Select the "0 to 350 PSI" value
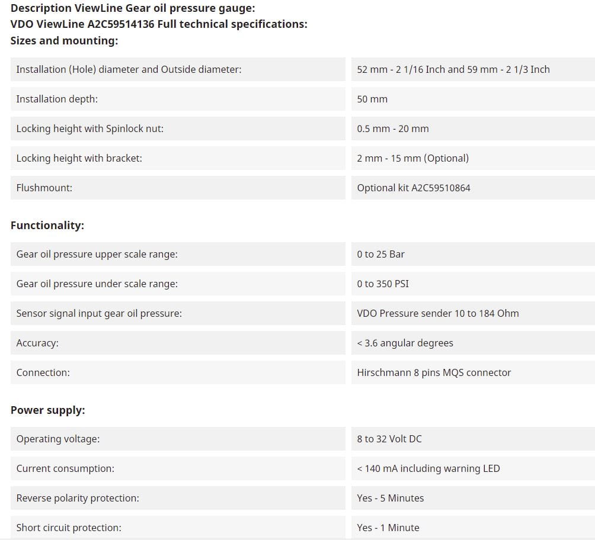The height and width of the screenshot is (540, 595). (383, 284)
